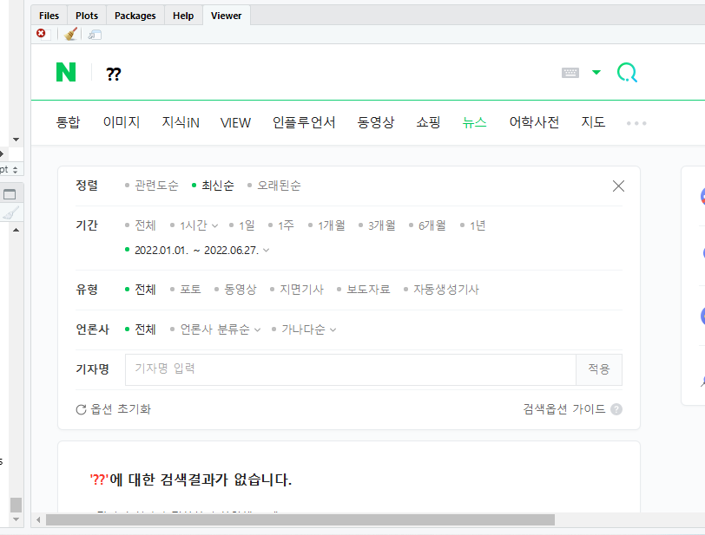The width and height of the screenshot is (705, 535).
Task: Go to 통합 search tab
Action: point(68,122)
